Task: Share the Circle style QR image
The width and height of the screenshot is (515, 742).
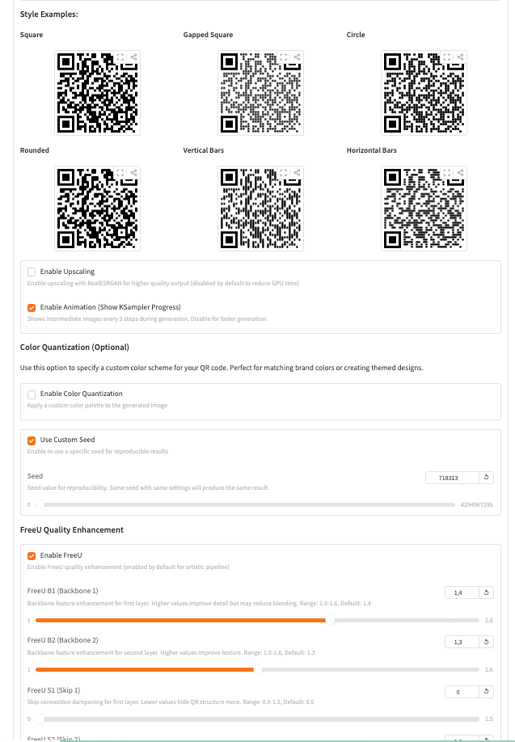Action: point(459,57)
